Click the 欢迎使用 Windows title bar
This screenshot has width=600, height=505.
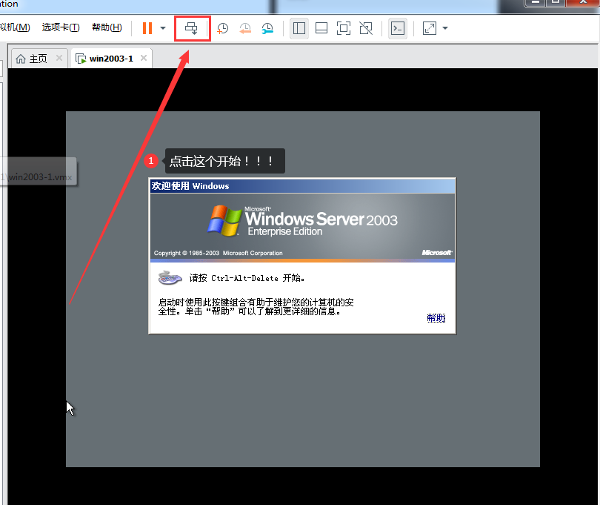tap(302, 186)
